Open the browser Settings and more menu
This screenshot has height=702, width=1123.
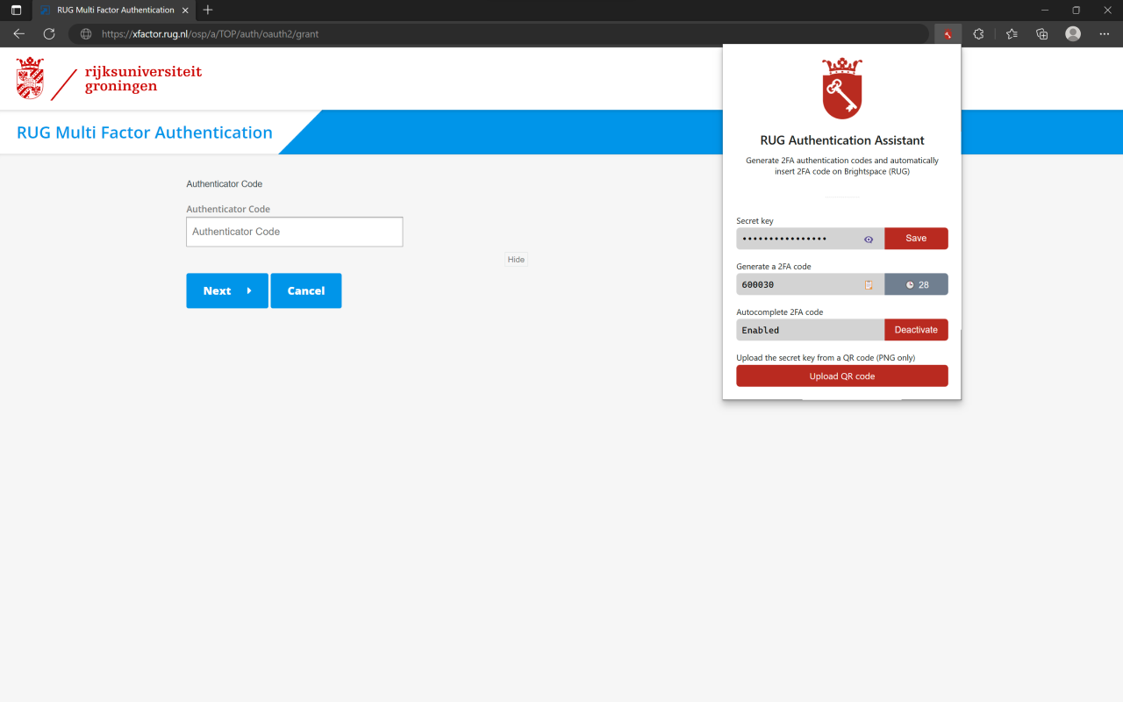click(x=1104, y=34)
